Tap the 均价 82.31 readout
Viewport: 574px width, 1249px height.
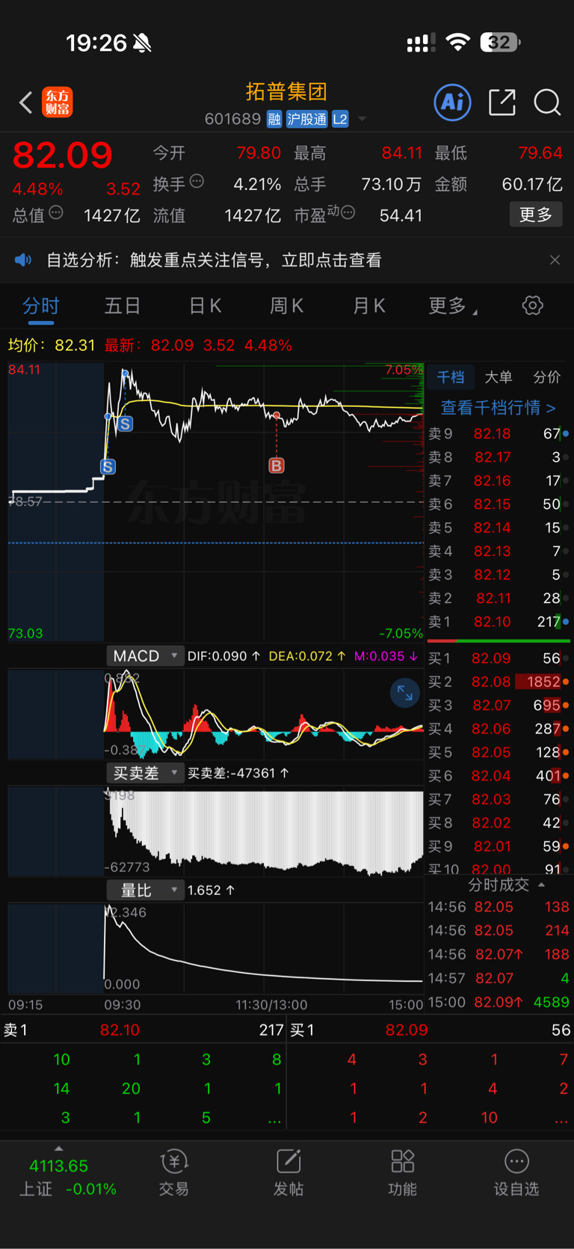[52, 346]
